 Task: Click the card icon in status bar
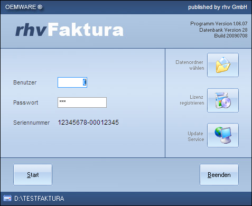tap(7, 198)
